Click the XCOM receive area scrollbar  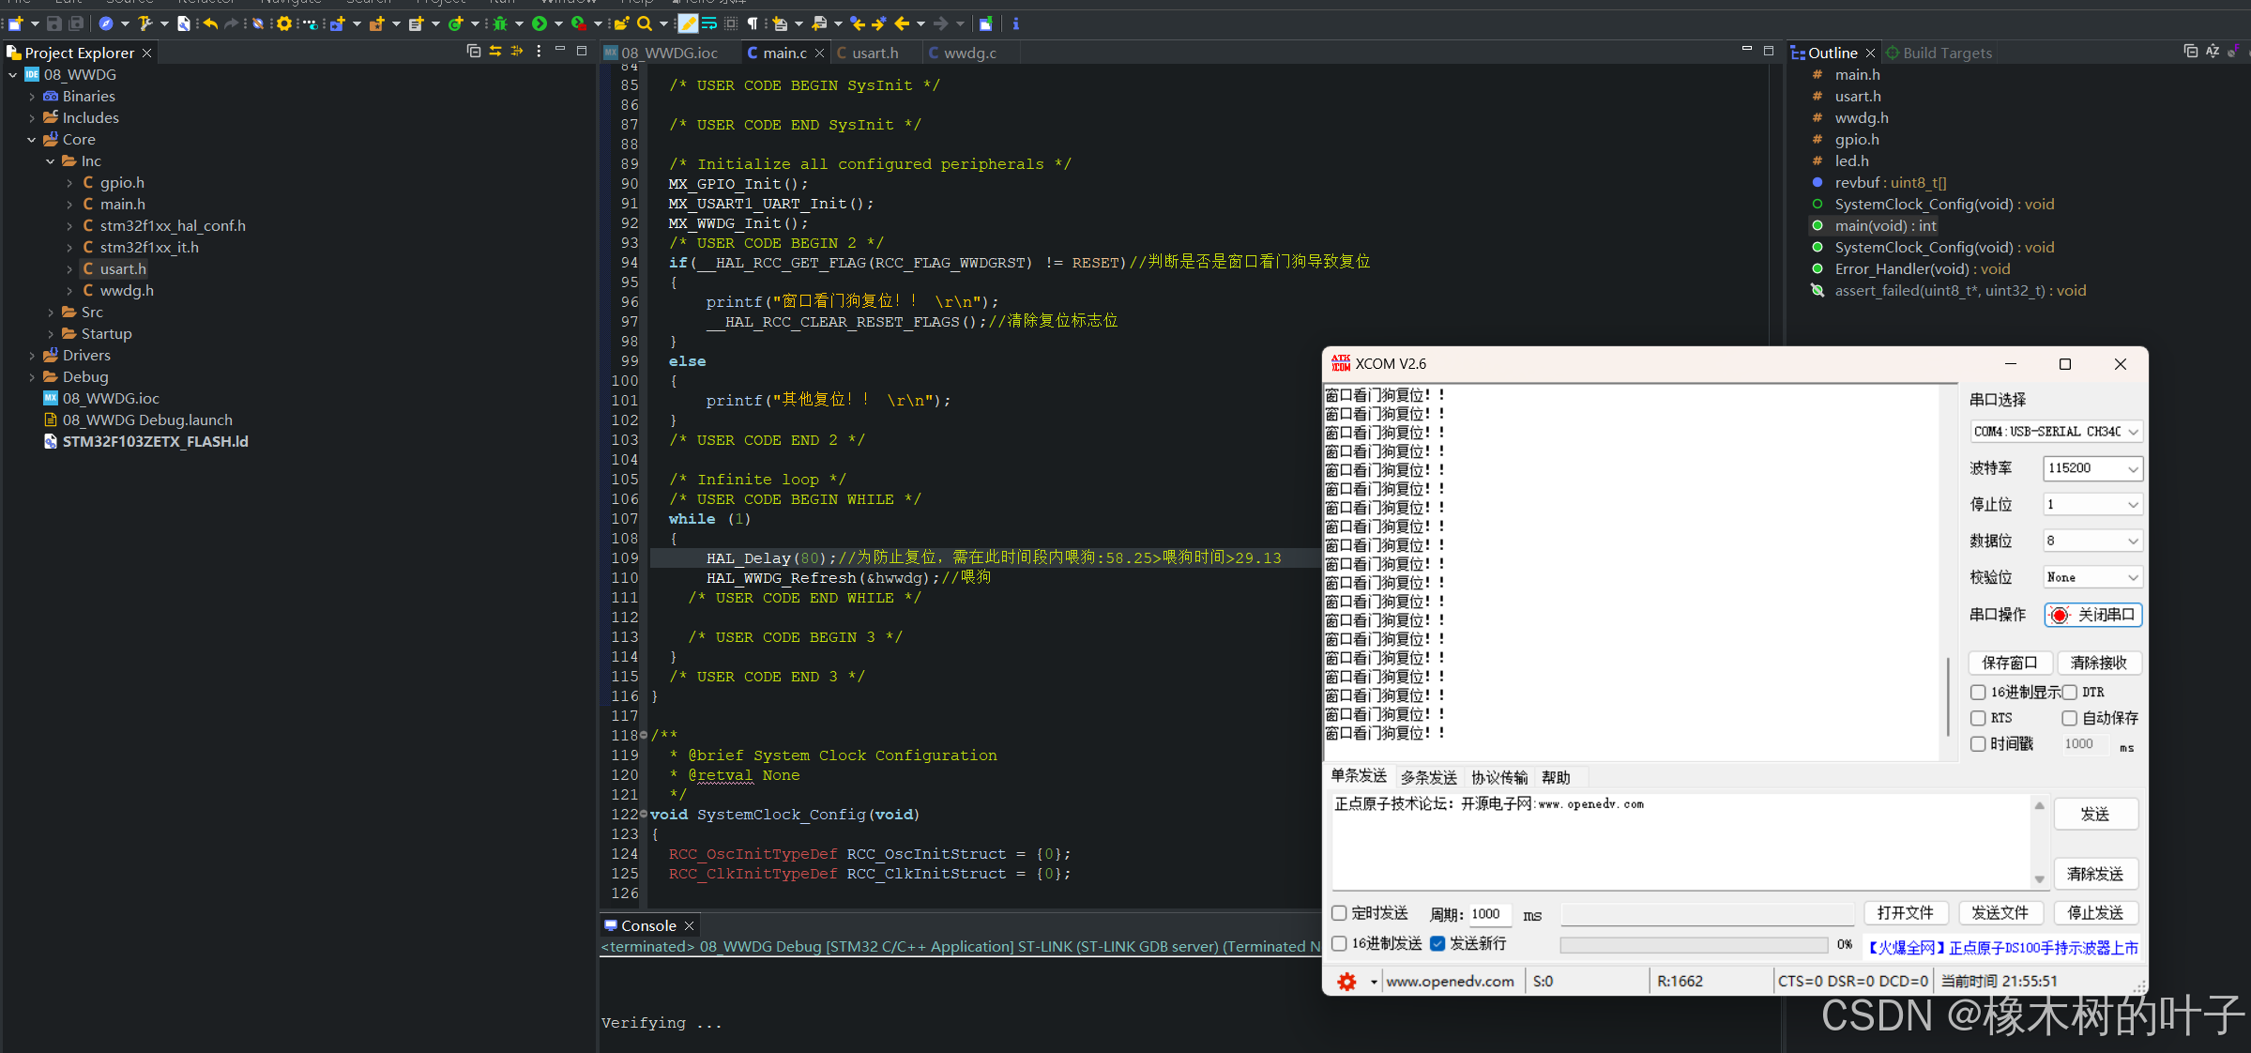1948,694
